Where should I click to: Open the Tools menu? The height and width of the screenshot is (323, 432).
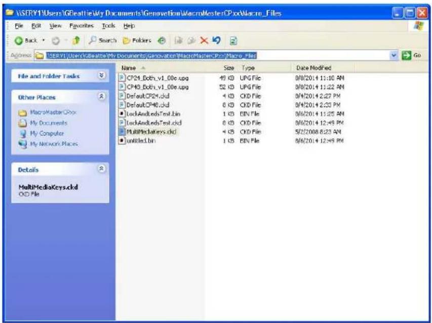[108, 26]
